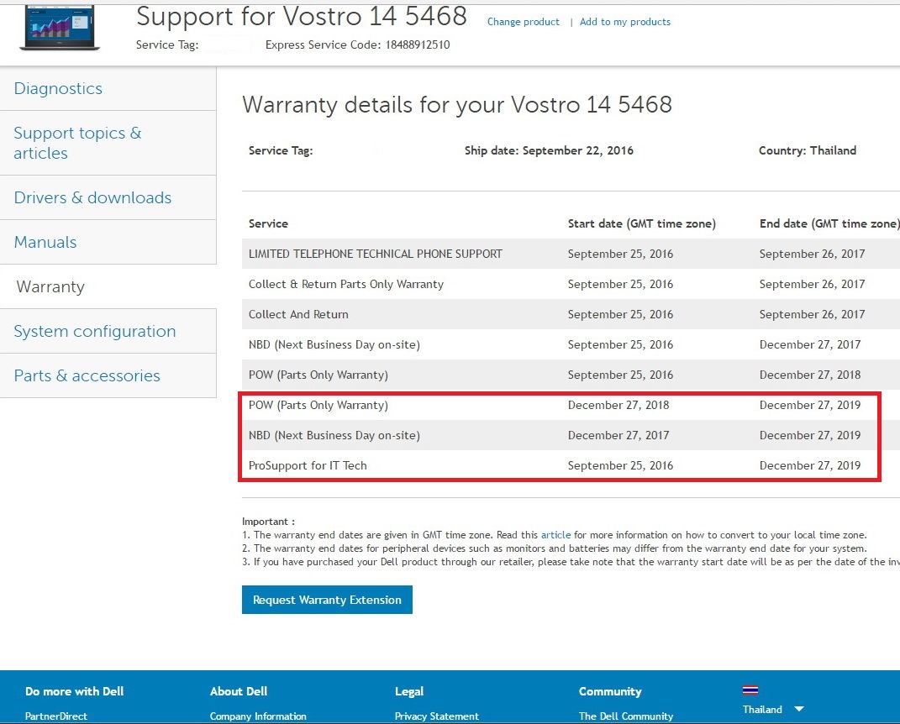Screen dimensions: 900x724
Task: Click Express Service Code 18488912510 text
Action: [x=358, y=45]
